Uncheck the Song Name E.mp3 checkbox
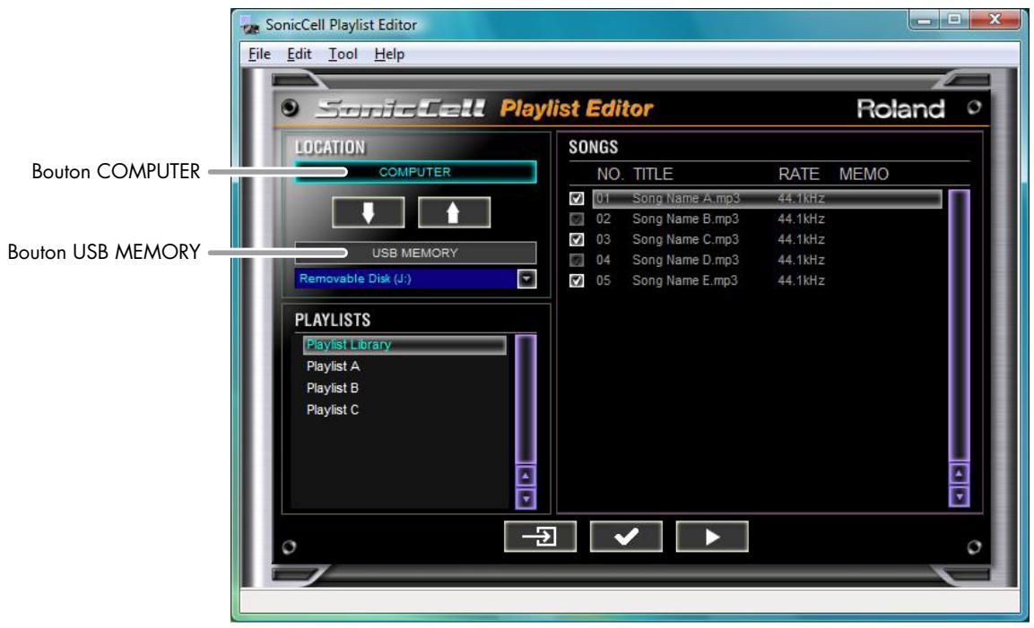The width and height of the screenshot is (1034, 628). coord(577,280)
